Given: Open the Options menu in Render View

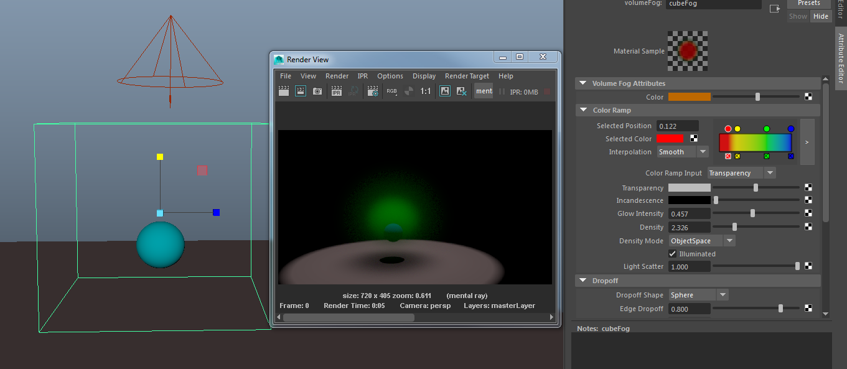Looking at the screenshot, I should [390, 76].
